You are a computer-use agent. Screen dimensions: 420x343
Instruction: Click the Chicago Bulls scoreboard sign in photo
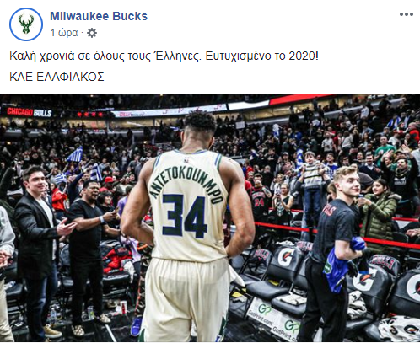click(30, 112)
